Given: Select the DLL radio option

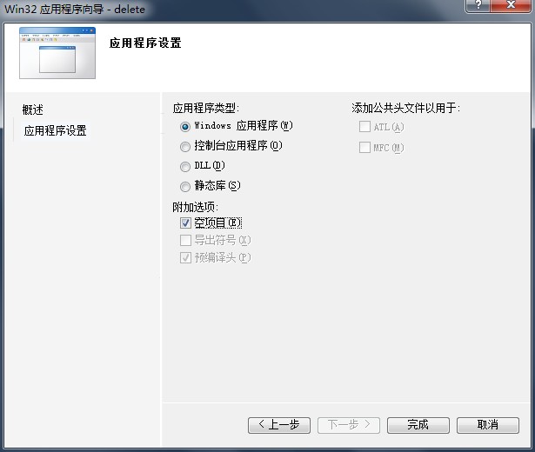Looking at the screenshot, I should click(185, 167).
